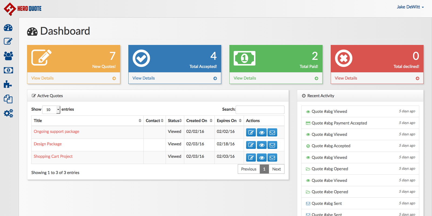Open the dashboard gauge icon in sidebar
The width and height of the screenshot is (432, 216).
pyautogui.click(x=8, y=28)
